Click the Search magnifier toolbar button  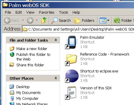(x=61, y=20)
